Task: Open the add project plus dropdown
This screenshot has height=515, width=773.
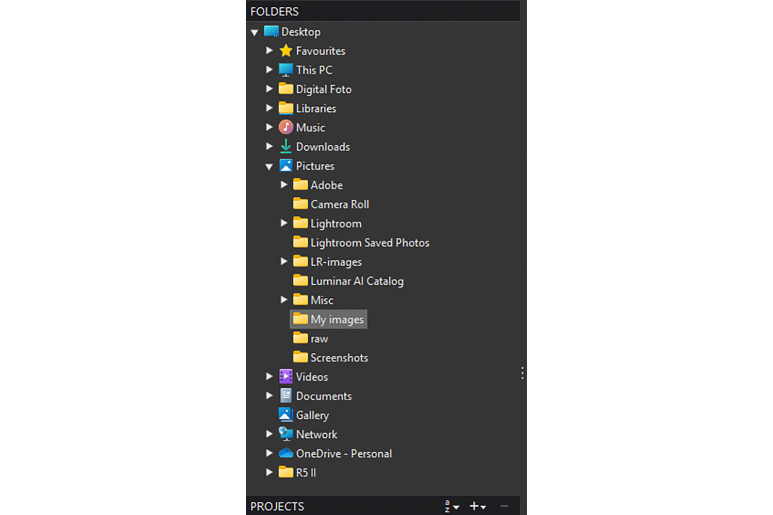Action: (478, 506)
